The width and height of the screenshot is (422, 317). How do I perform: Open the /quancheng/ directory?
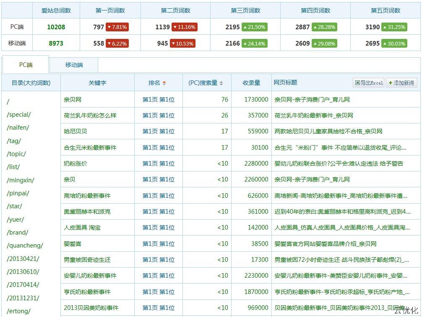pos(25,245)
